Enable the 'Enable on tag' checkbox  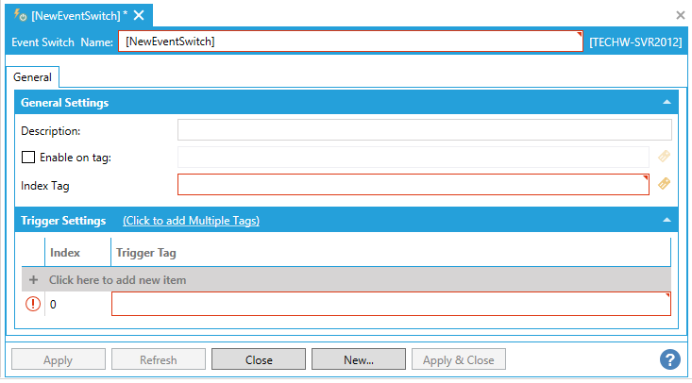click(28, 158)
